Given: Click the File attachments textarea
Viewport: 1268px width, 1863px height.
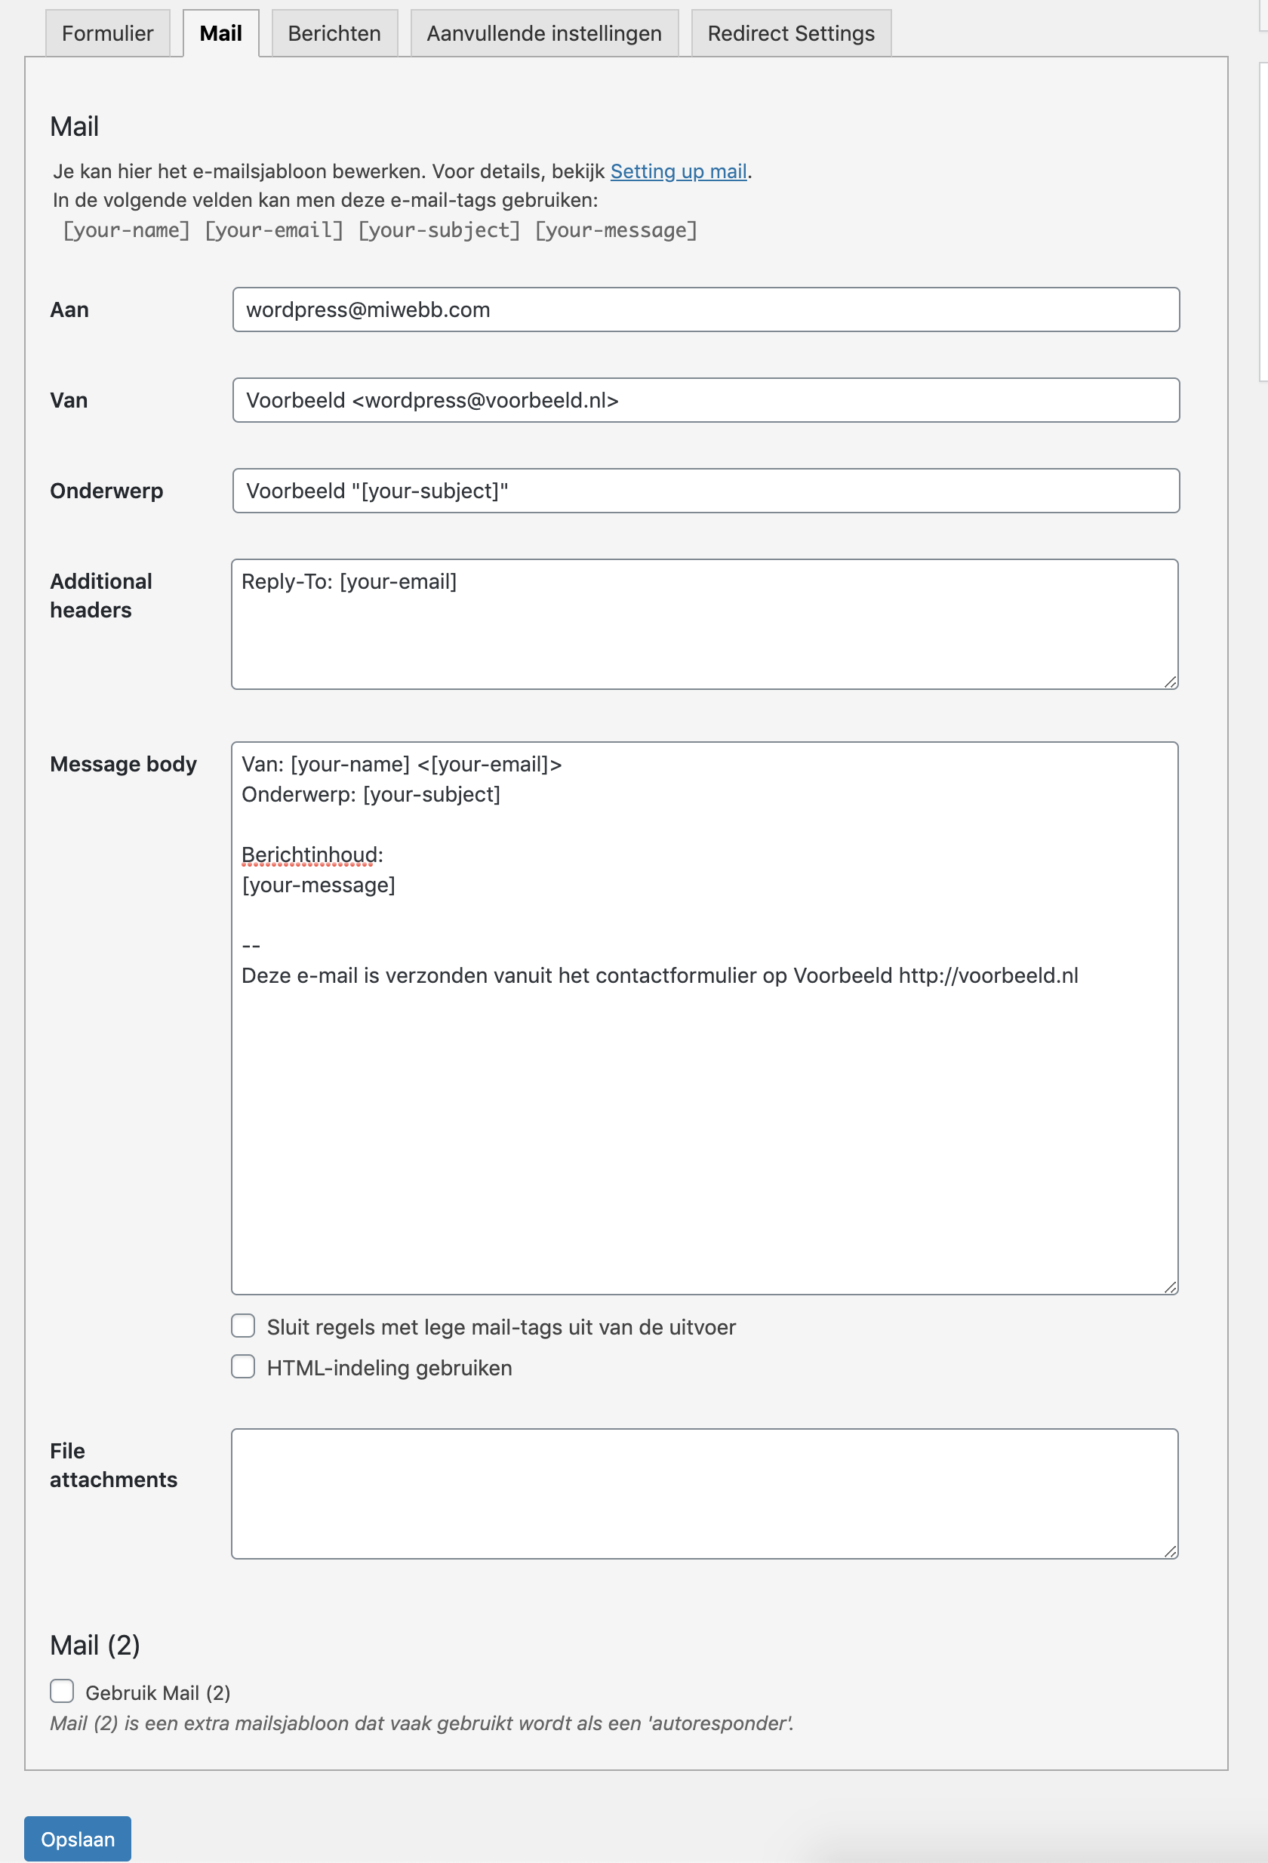Looking at the screenshot, I should (704, 1493).
